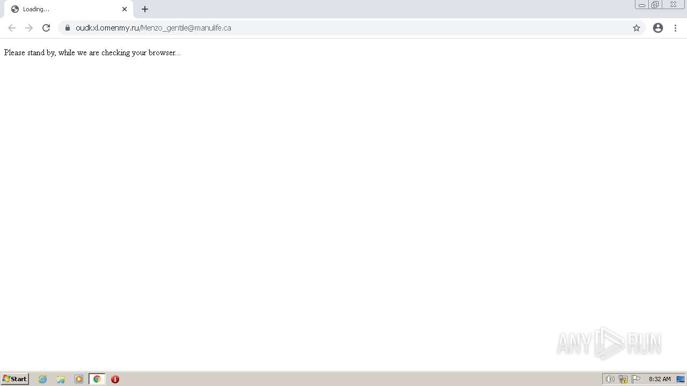Click the 'Please stand by' message text
This screenshot has height=386, width=687.
click(x=92, y=53)
